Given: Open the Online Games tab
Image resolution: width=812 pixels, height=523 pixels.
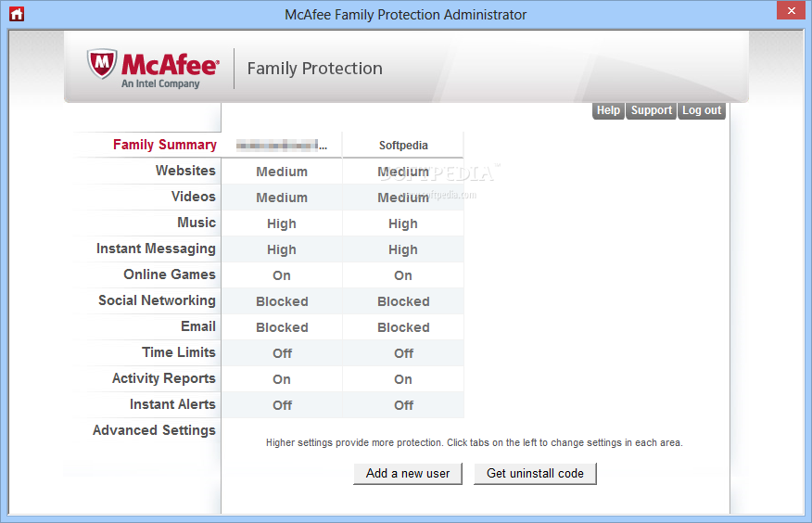Looking at the screenshot, I should point(170,274).
